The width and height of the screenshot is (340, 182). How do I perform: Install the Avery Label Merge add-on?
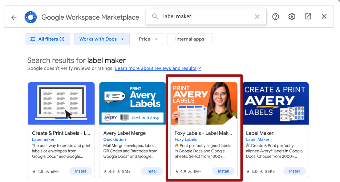pyautogui.click(x=152, y=171)
